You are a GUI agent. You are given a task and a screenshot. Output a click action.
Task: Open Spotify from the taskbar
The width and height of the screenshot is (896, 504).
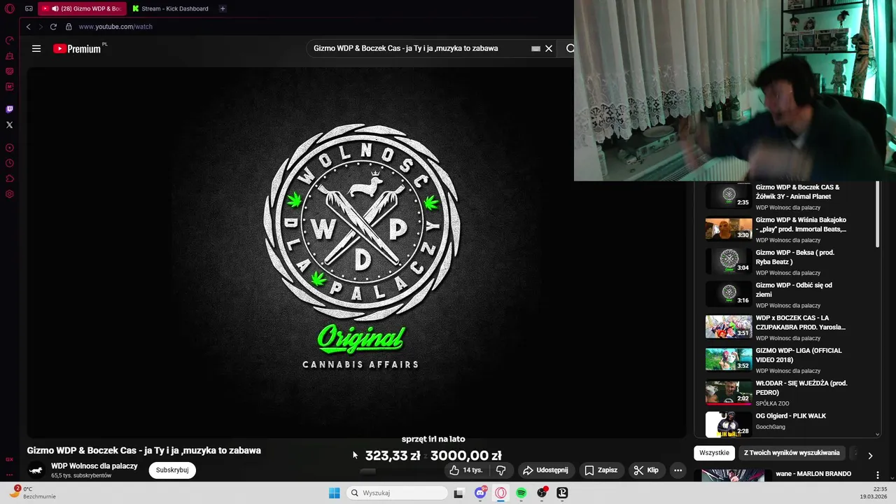point(521,493)
